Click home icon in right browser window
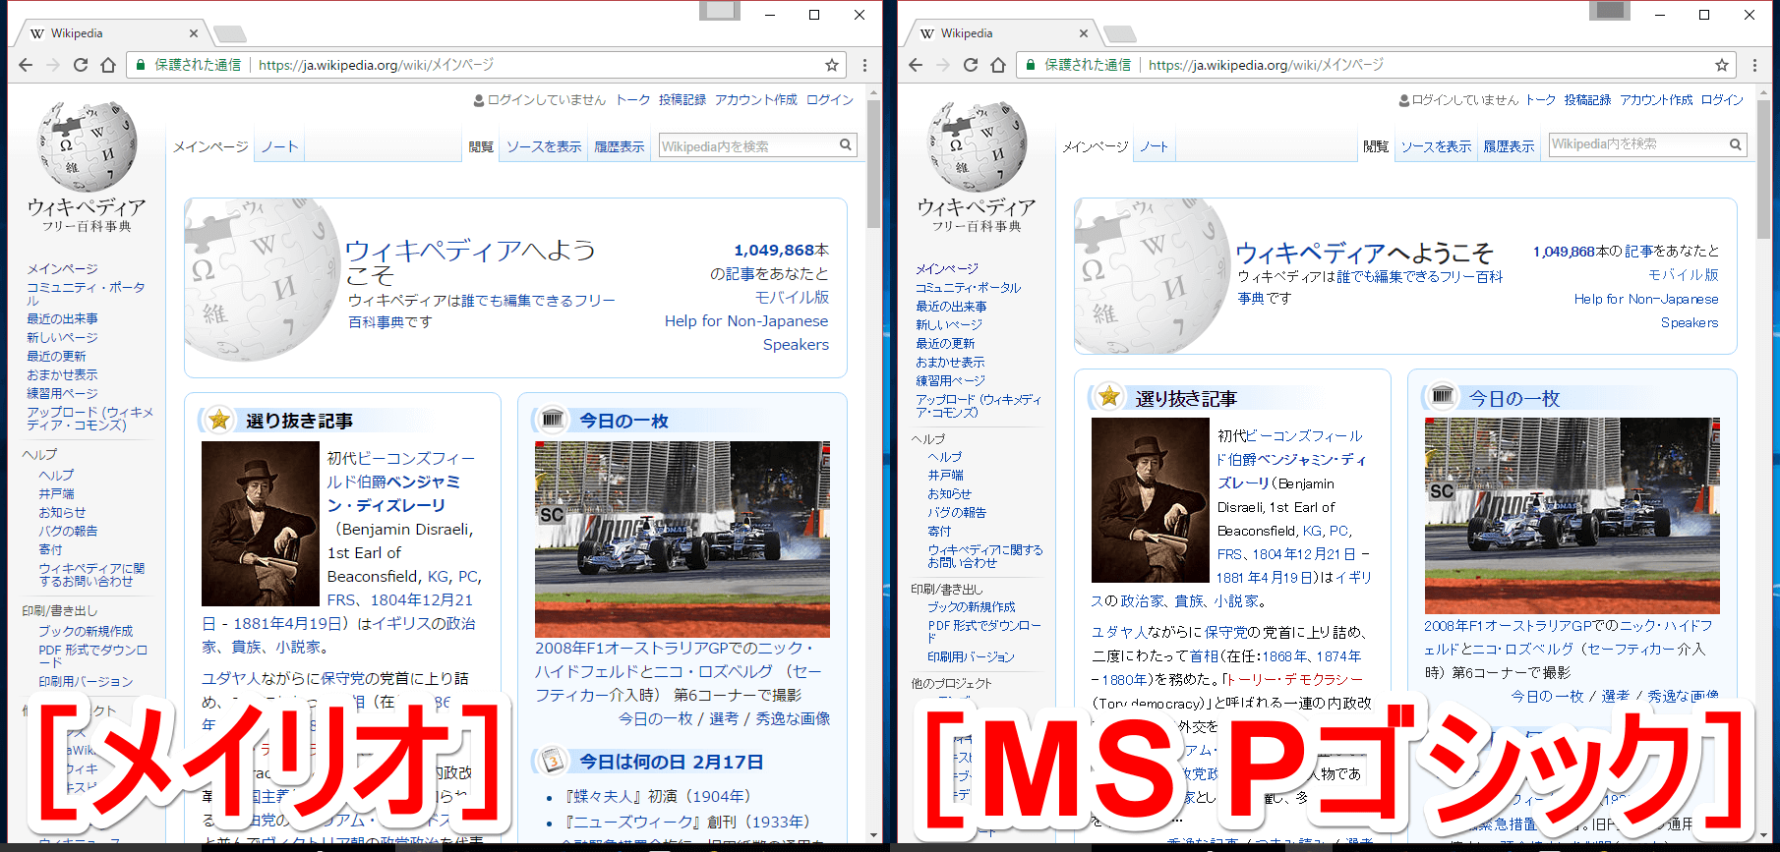The width and height of the screenshot is (1780, 852). pyautogui.click(x=998, y=65)
